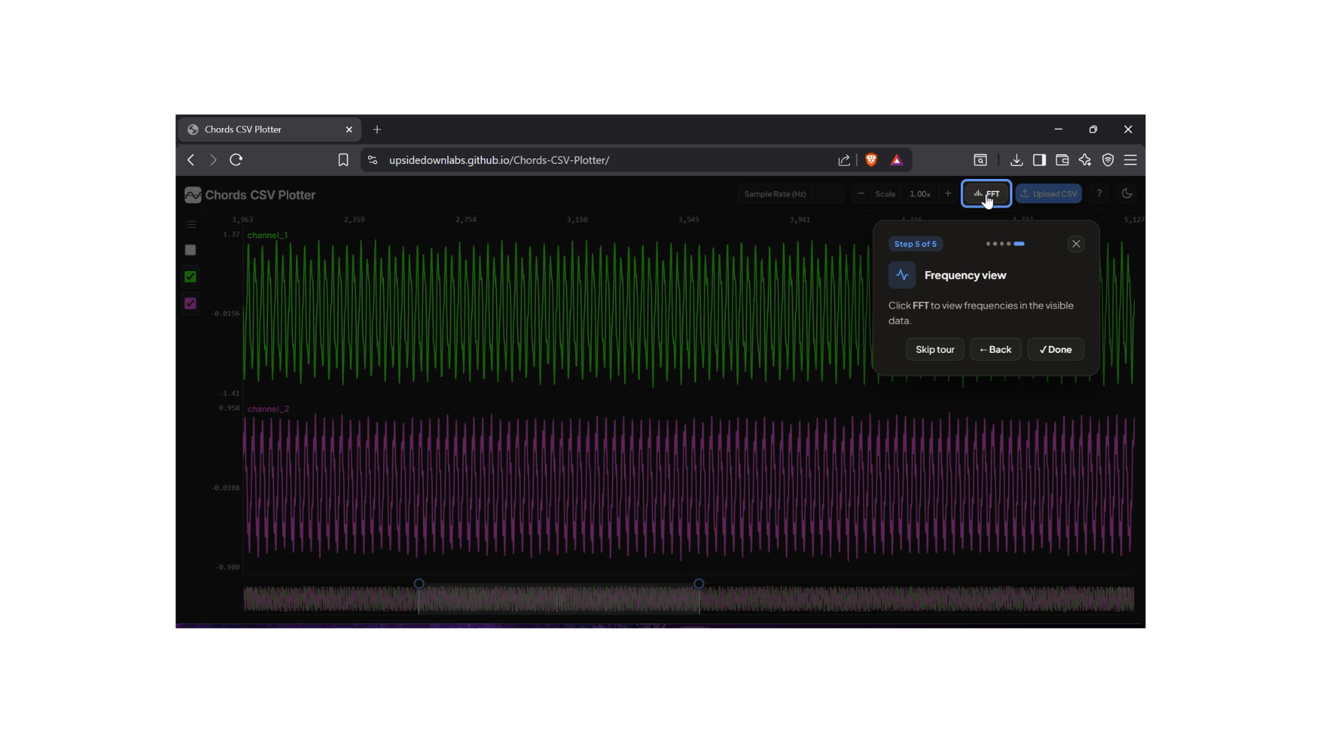Click the Frequency view waveform icon

[x=902, y=275]
